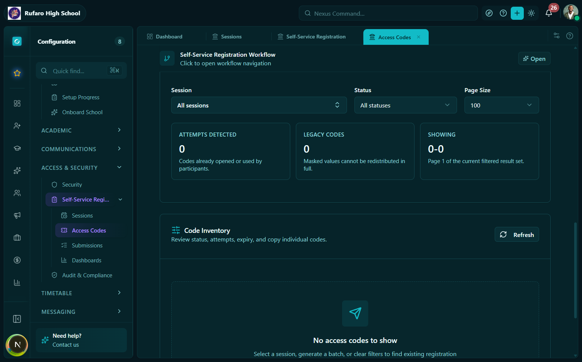The image size is (582, 362).
Task: Open the sparkles rail icon
Action: tap(17, 171)
